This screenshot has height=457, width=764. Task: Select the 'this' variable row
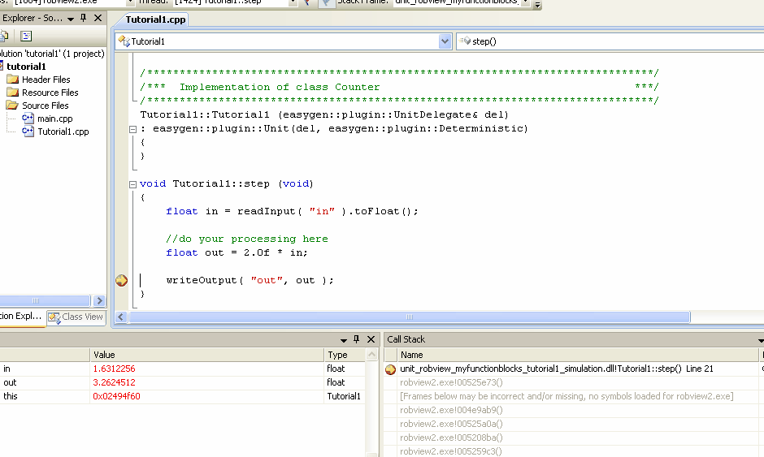click(x=182, y=396)
